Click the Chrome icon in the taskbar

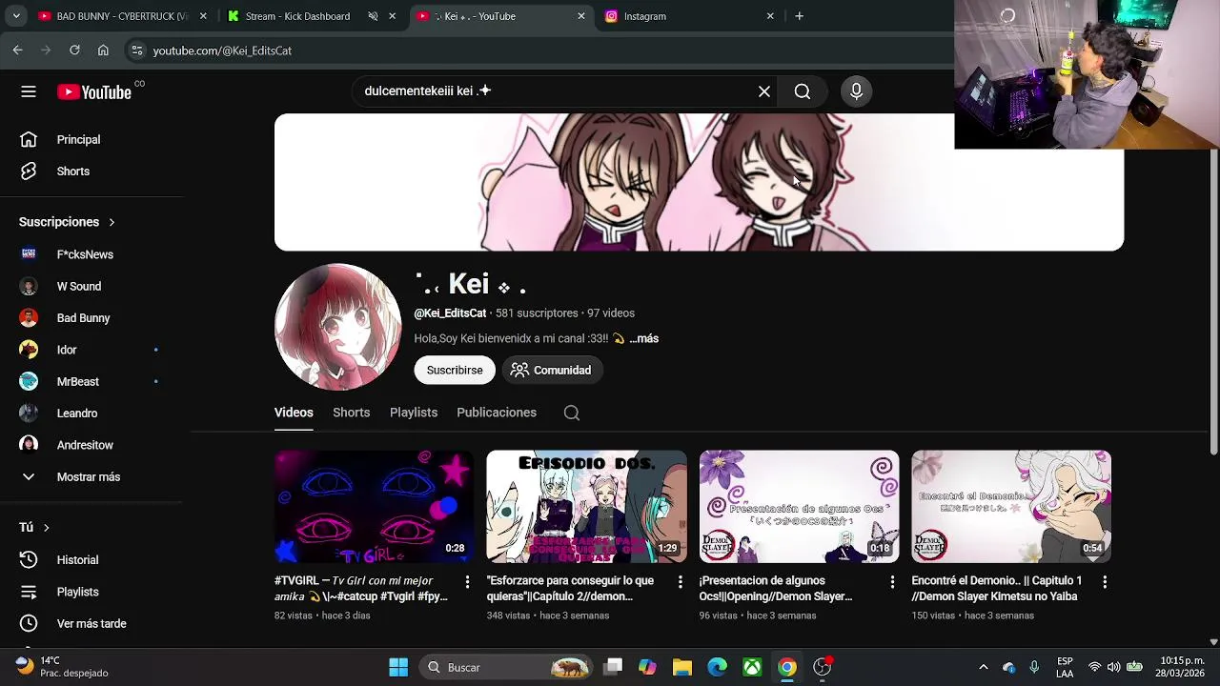click(787, 667)
